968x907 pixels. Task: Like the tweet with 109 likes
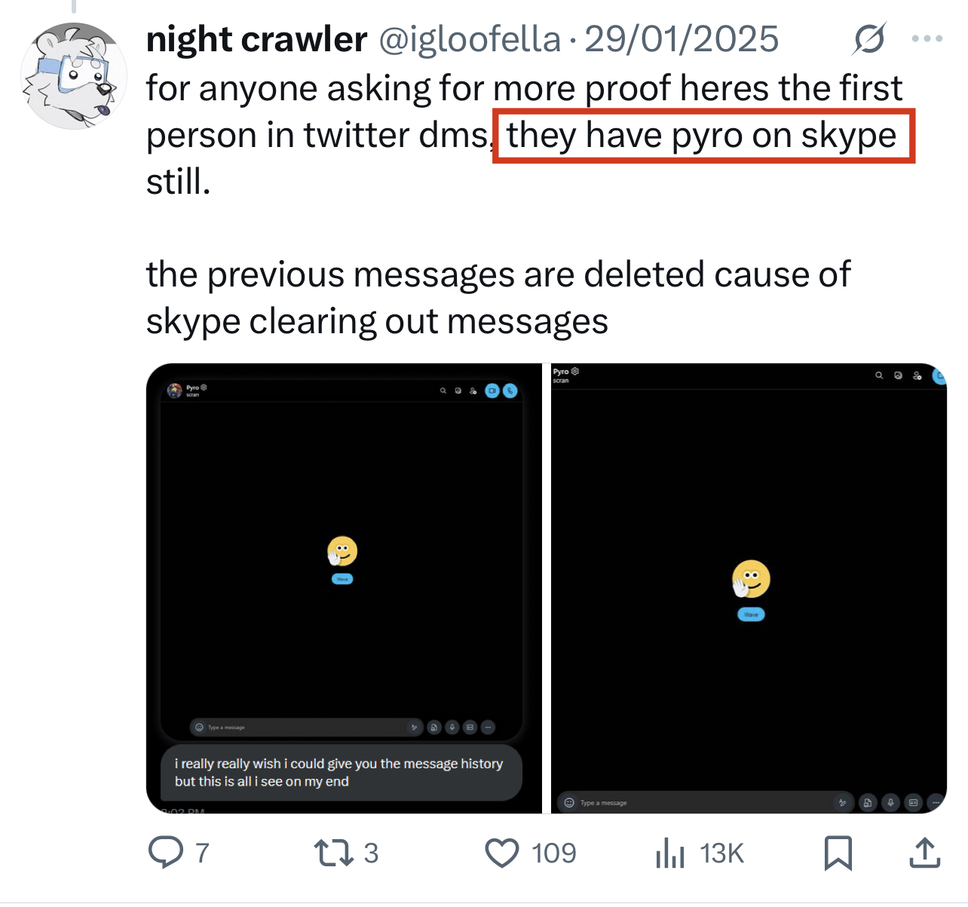point(502,853)
